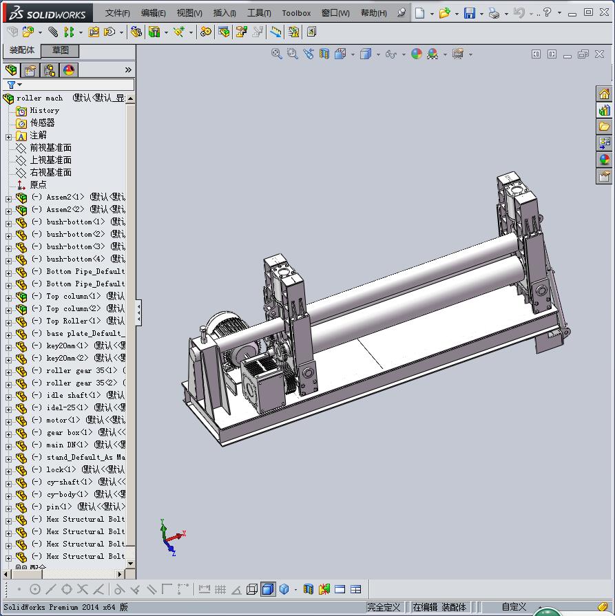Click the Apply Scene icon
The height and width of the screenshot is (616, 615).
tap(432, 54)
